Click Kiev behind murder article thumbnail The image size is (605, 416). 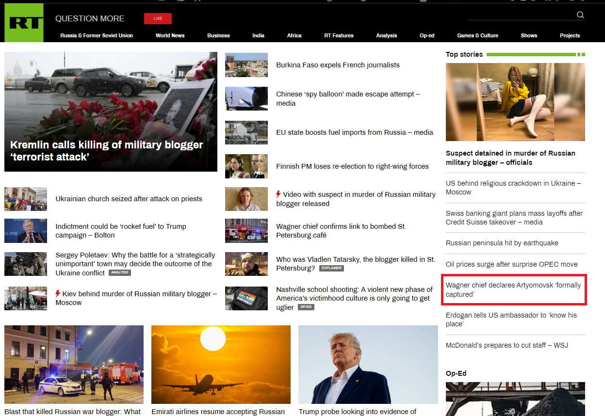tap(26, 298)
